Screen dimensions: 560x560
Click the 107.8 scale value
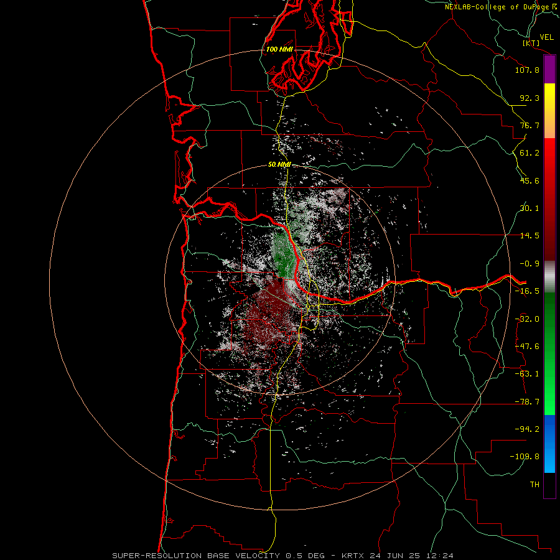point(527,70)
